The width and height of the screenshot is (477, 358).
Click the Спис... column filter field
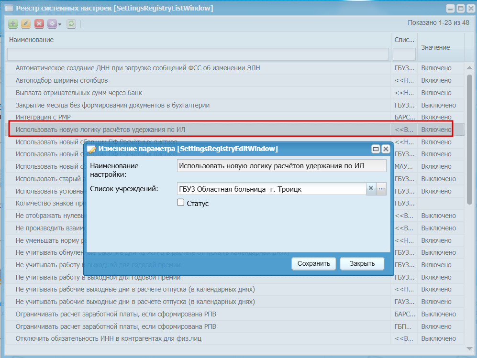404,54
